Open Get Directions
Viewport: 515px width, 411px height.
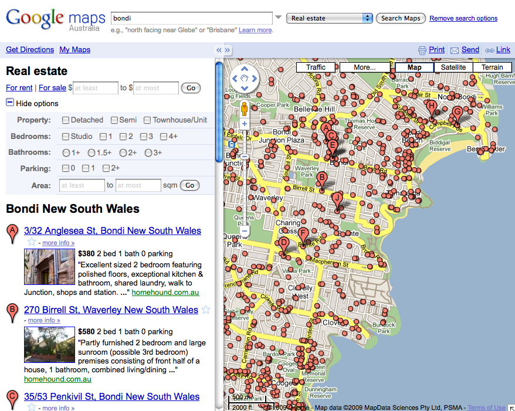[30, 50]
